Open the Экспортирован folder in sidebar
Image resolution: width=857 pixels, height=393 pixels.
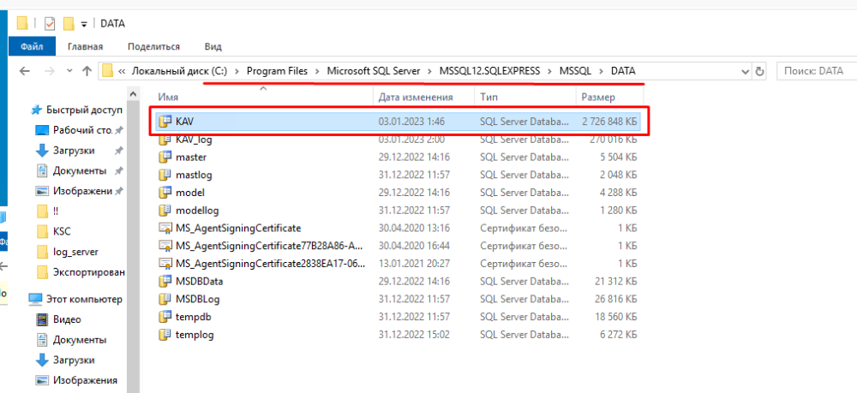[88, 271]
